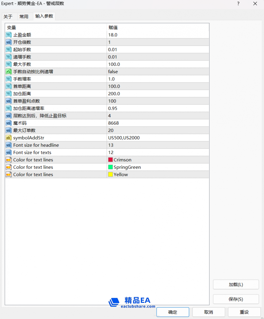Switch to the 常用 tab
This screenshot has height=319, width=264.
pyautogui.click(x=25, y=17)
